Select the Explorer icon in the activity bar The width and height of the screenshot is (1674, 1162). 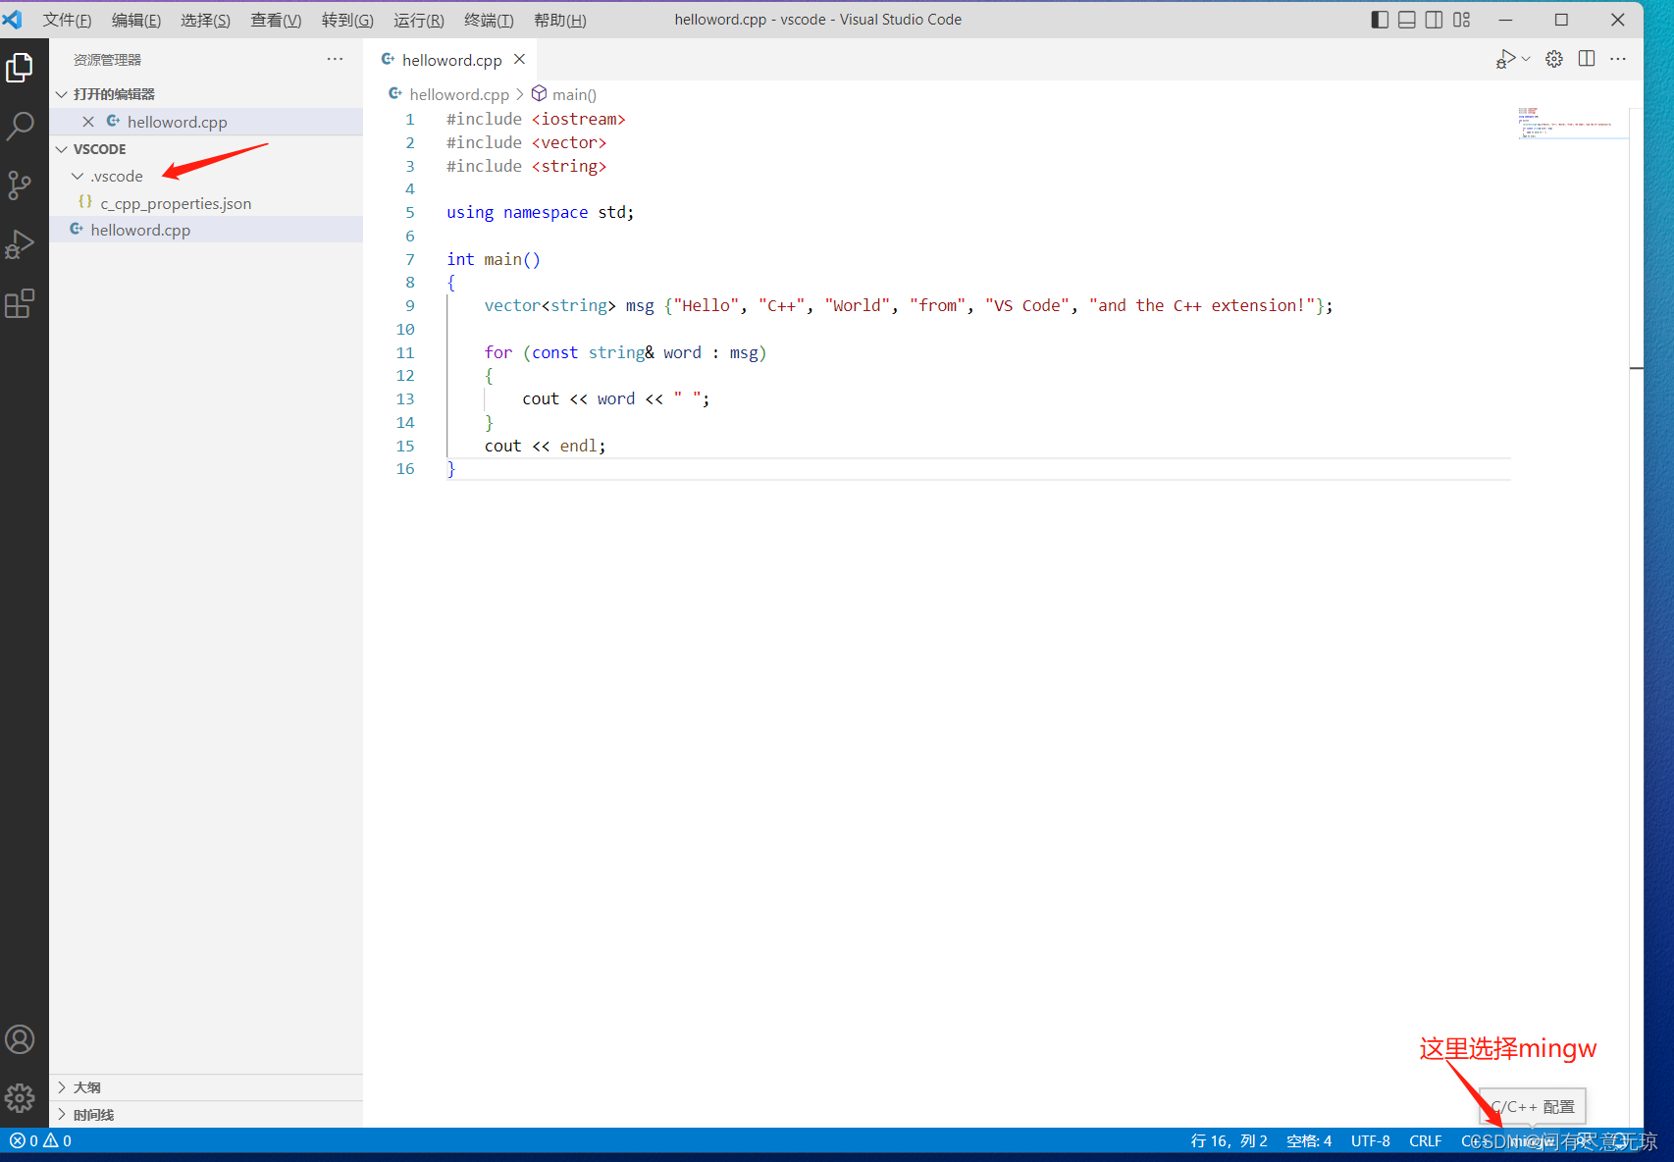point(22,67)
